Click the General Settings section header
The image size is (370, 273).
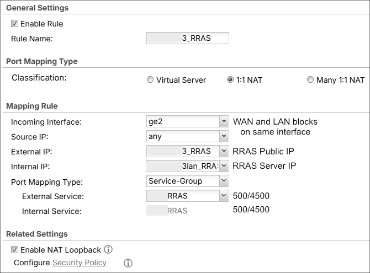pos(37,8)
